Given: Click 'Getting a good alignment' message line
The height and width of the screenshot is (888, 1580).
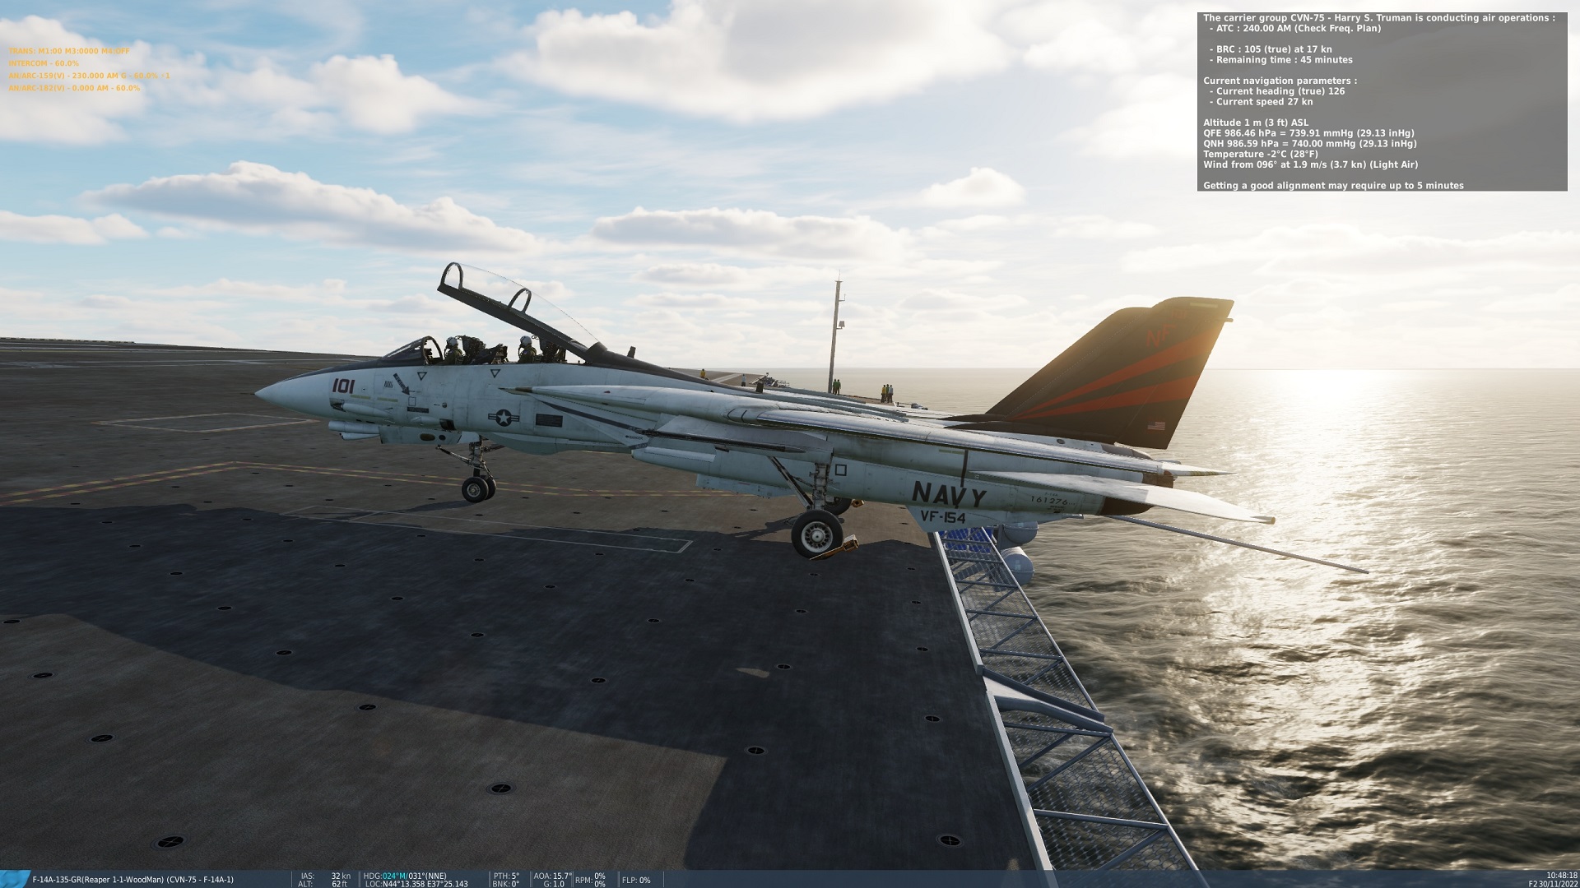Looking at the screenshot, I should point(1333,186).
